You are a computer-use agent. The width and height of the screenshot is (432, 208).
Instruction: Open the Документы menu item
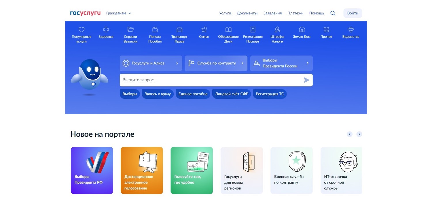[x=247, y=13]
